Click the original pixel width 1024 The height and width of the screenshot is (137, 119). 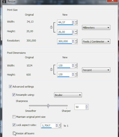30,66
